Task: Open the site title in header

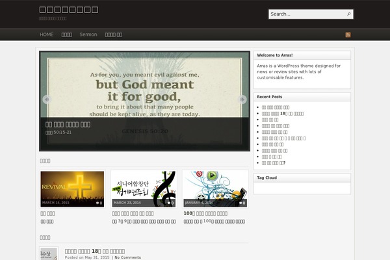Action: [x=69, y=10]
